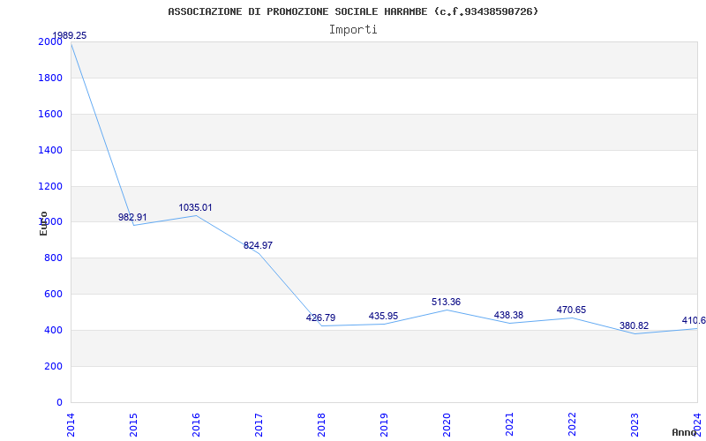Click the 2014 year on x-axis
Image resolution: width=706 pixels, height=441 pixels.
pos(71,423)
